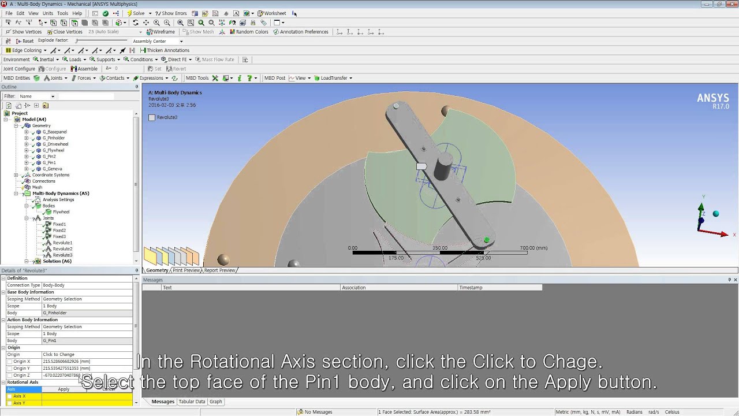
Task: Collapse the Joints tree node
Action: click(x=26, y=218)
